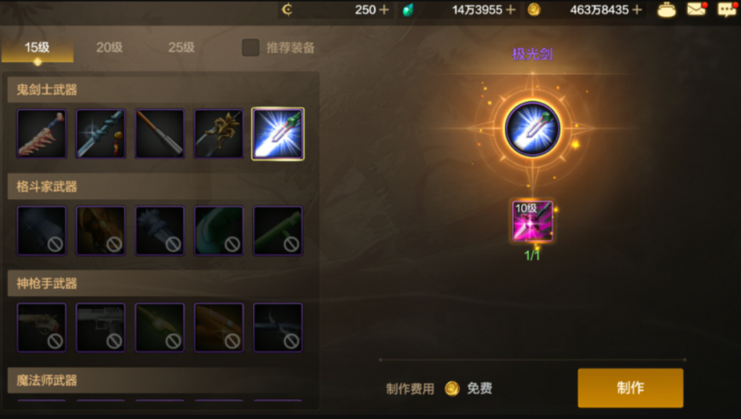Click the 制作 craft button

tap(630, 387)
